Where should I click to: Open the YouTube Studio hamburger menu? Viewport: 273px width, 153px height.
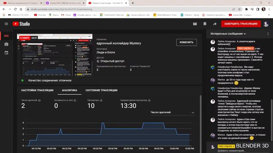6,24
